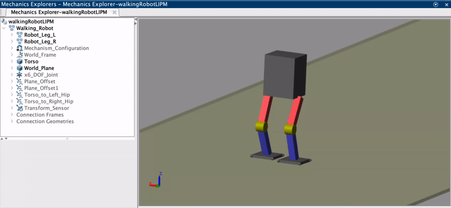
Task: Select the Connection Frames tree label
Action: pos(40,115)
